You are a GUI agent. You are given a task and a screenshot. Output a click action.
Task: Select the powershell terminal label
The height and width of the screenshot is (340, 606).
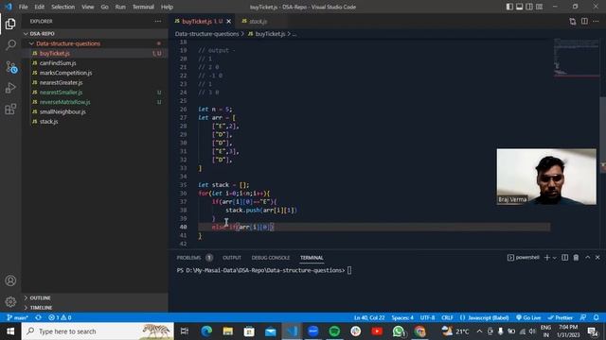click(524, 258)
